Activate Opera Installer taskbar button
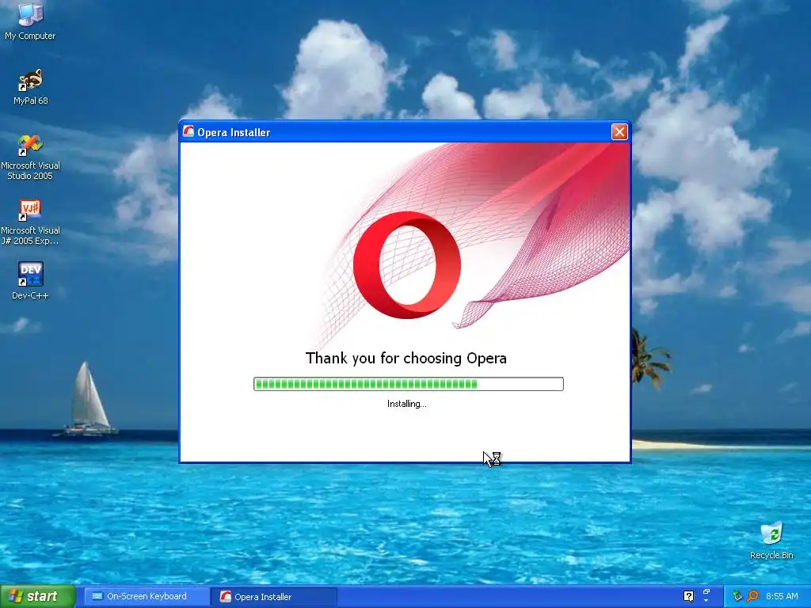This screenshot has height=608, width=811. (x=274, y=597)
